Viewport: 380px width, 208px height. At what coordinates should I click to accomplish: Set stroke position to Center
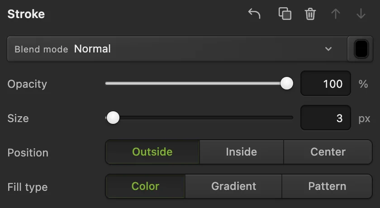pos(328,152)
